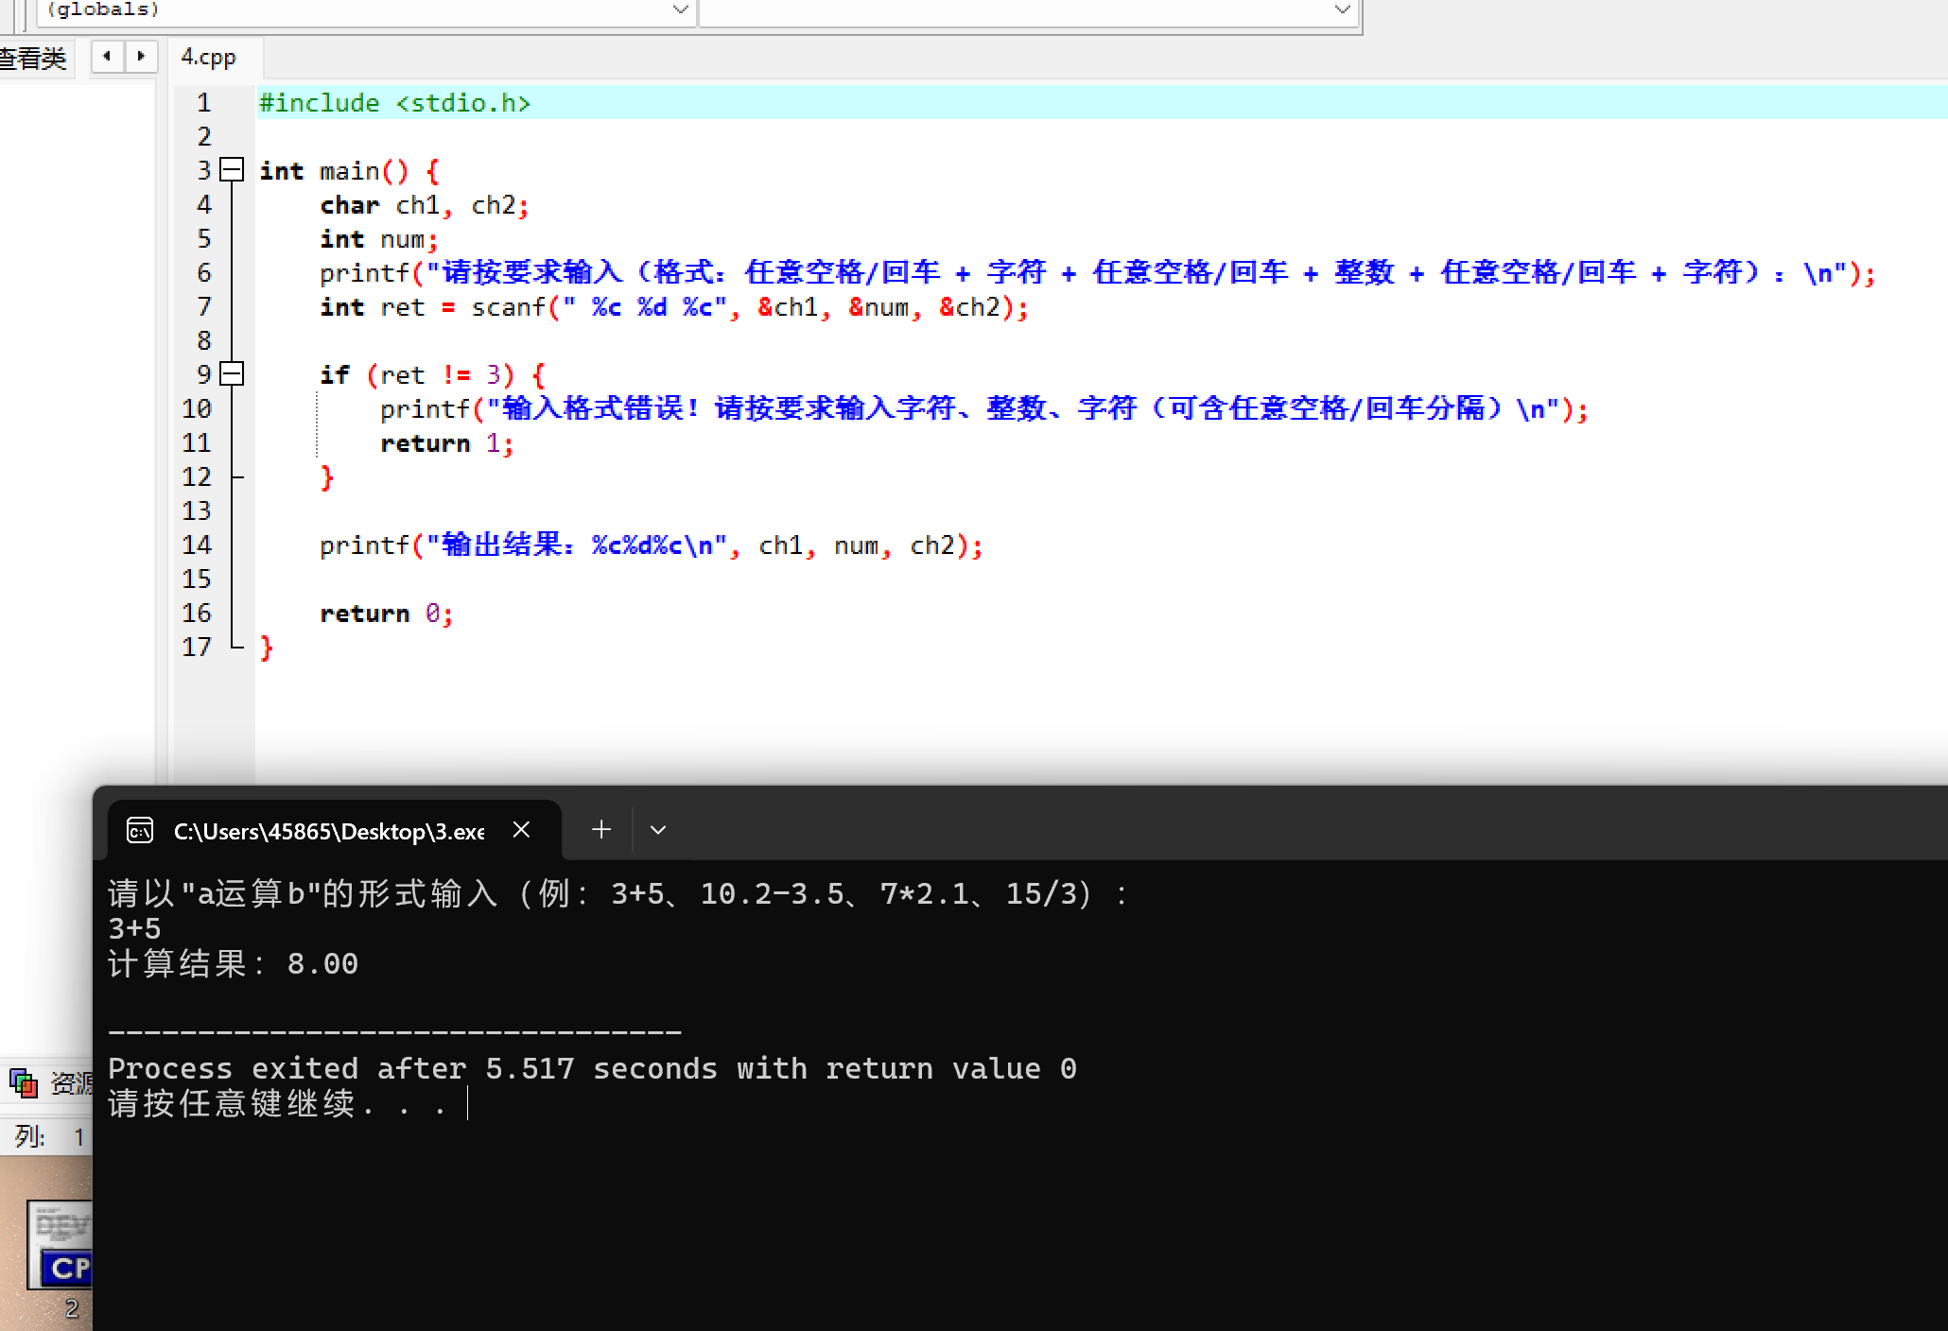1948x1331 pixels.
Task: Open the terminal profiles dropdown chevron
Action: pyautogui.click(x=658, y=830)
